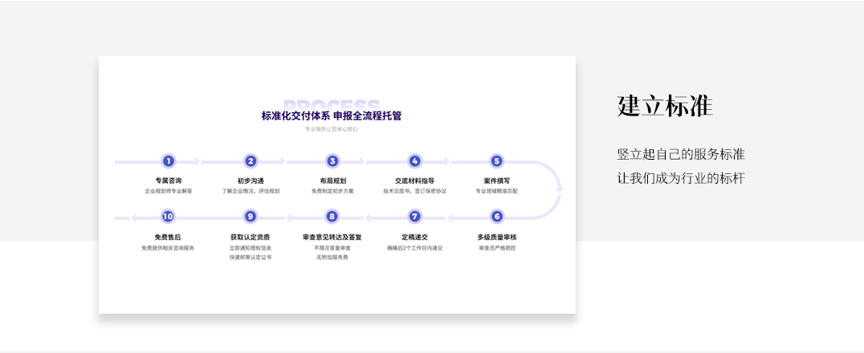Click the step 4 circle icon

coord(414,161)
